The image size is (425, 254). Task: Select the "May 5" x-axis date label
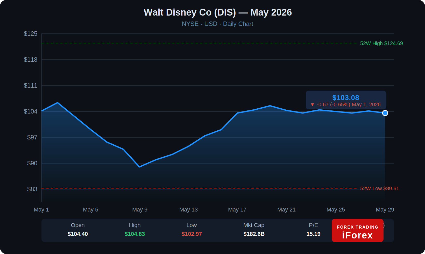pyautogui.click(x=91, y=210)
